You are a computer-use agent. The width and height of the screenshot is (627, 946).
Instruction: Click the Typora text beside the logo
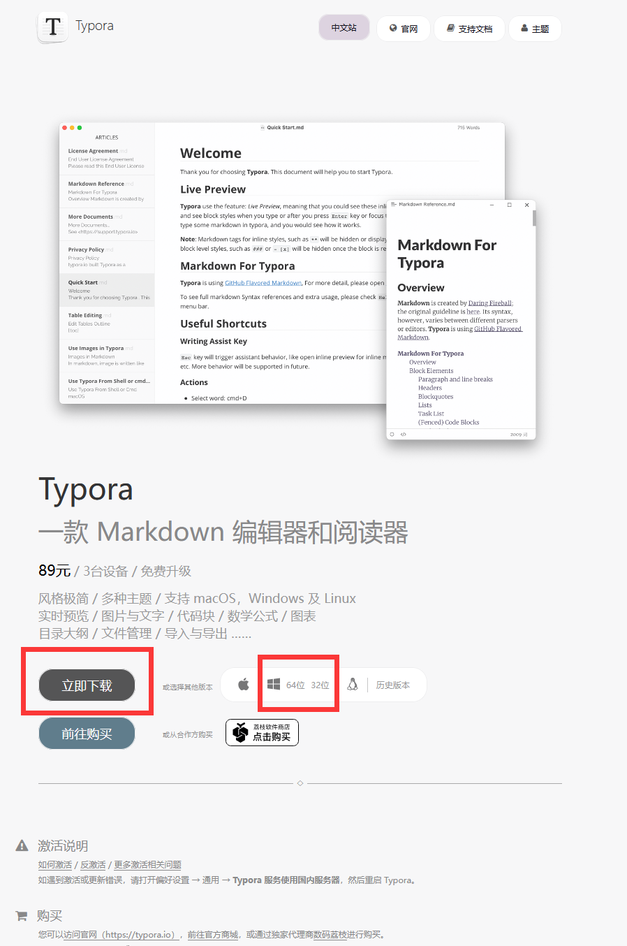pos(94,26)
